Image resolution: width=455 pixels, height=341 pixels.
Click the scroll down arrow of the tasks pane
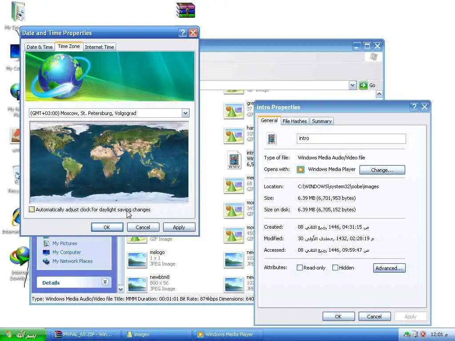121,289
